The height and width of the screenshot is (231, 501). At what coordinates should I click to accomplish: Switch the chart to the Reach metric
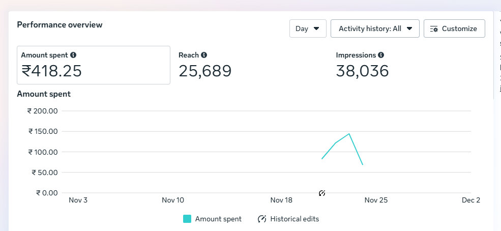click(205, 65)
